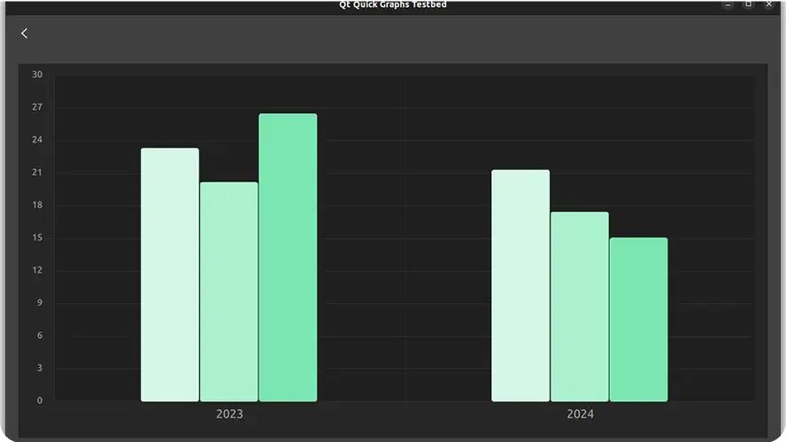Go back using the left chevron arrow
This screenshot has width=786, height=442.
24,34
